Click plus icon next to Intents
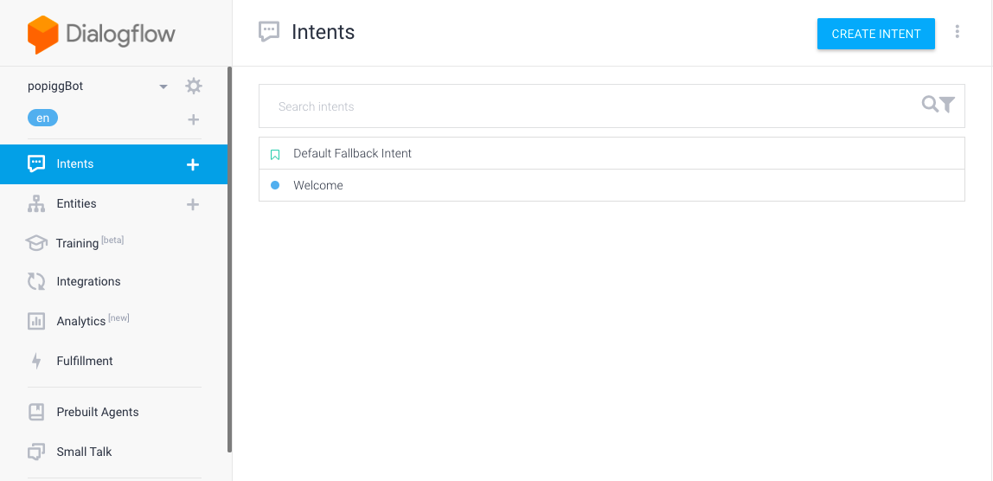993x481 pixels. [193, 164]
